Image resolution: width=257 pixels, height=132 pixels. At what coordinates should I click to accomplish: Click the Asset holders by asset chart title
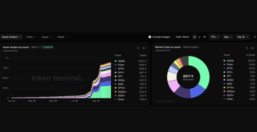[16, 47]
